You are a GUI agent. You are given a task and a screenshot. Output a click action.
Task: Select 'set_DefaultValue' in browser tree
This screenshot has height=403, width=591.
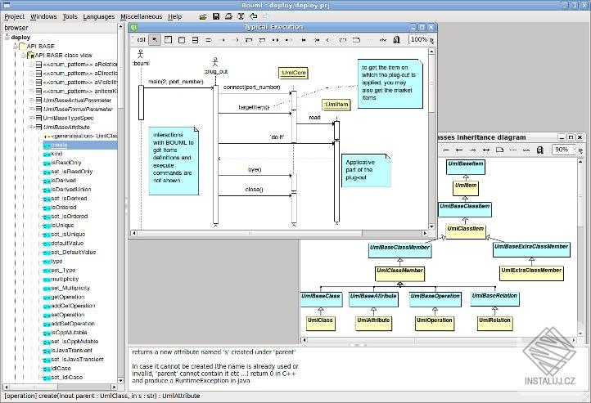(73, 252)
